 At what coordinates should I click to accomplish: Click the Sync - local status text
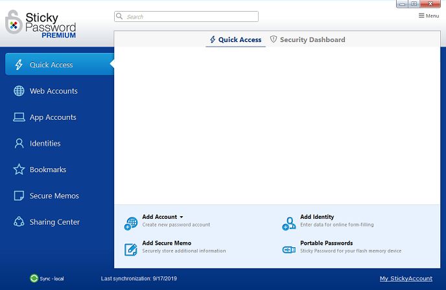(52, 278)
